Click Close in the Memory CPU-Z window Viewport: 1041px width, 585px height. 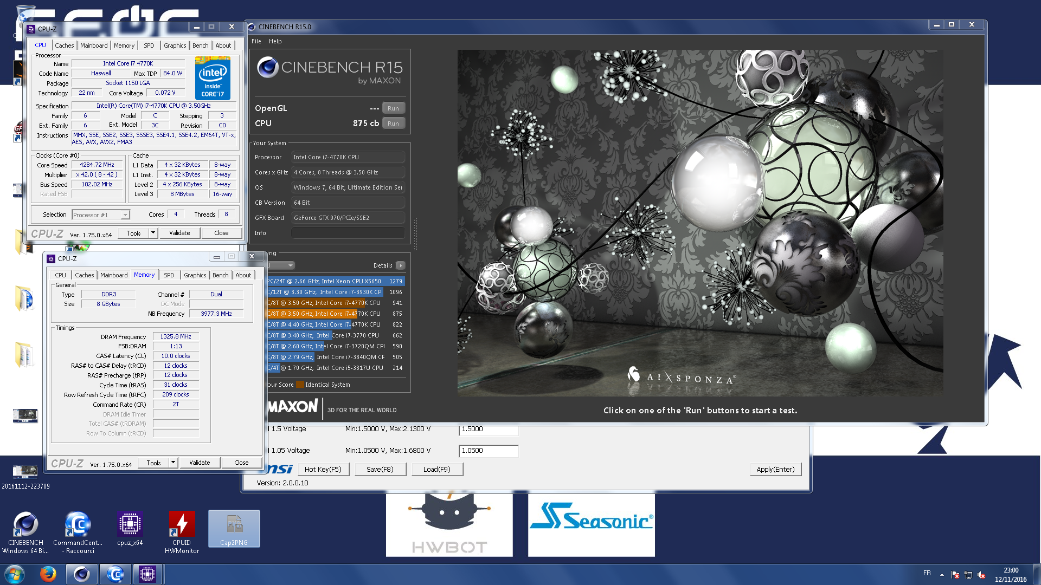click(x=241, y=463)
